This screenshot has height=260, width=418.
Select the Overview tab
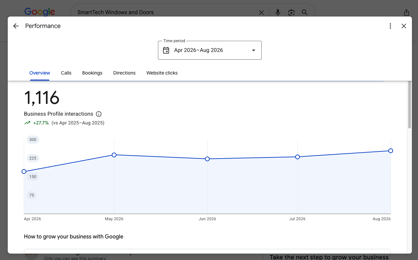click(40, 73)
